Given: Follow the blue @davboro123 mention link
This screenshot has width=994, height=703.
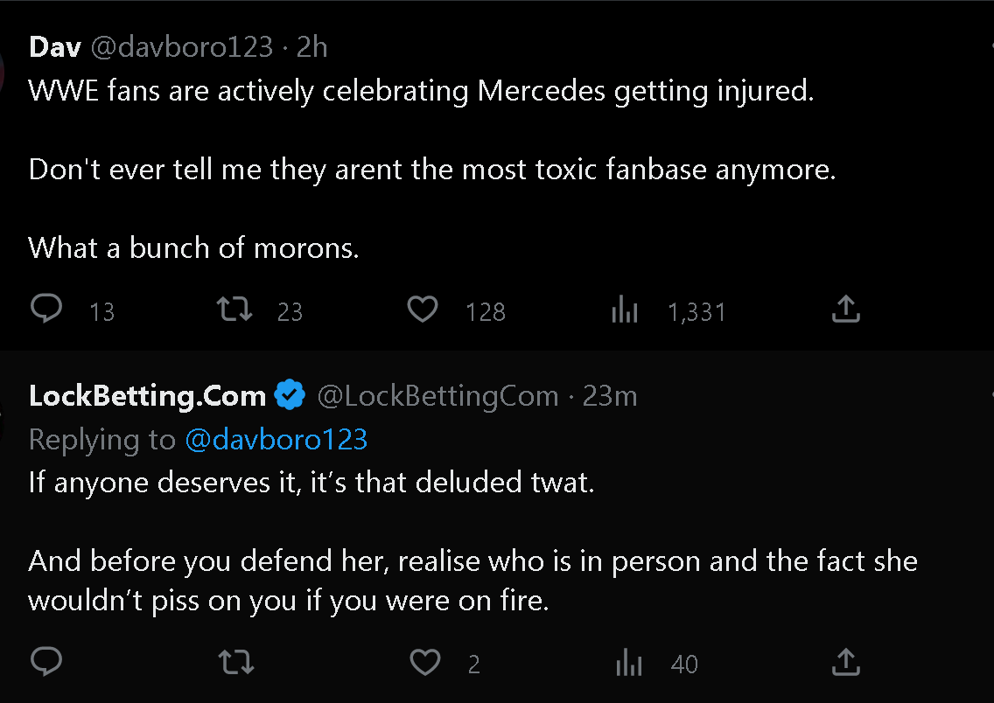Looking at the screenshot, I should click(x=276, y=439).
